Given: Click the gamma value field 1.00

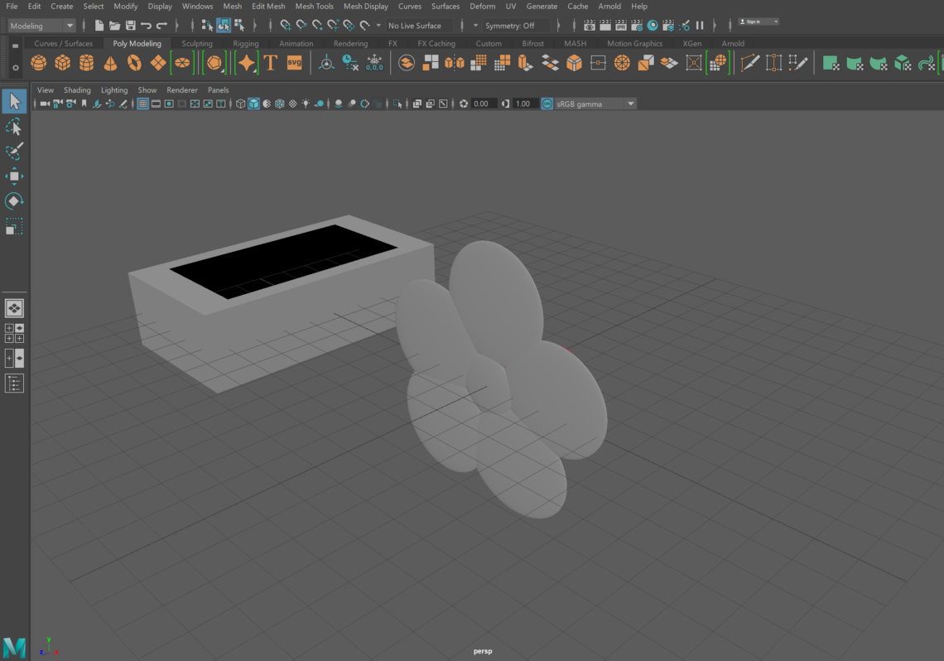Looking at the screenshot, I should click(x=525, y=104).
